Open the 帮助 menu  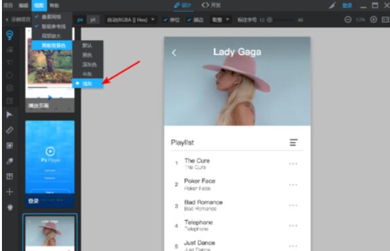coord(54,5)
